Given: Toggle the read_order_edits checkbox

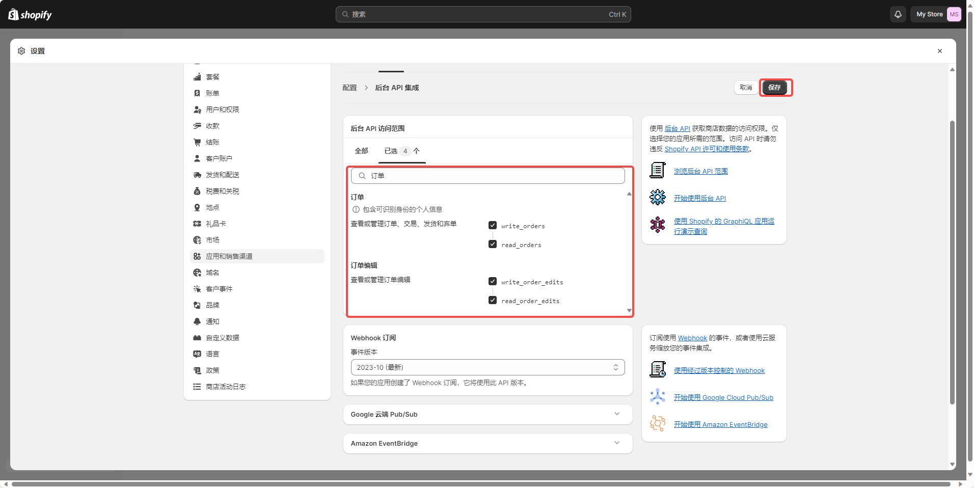Looking at the screenshot, I should pos(493,300).
